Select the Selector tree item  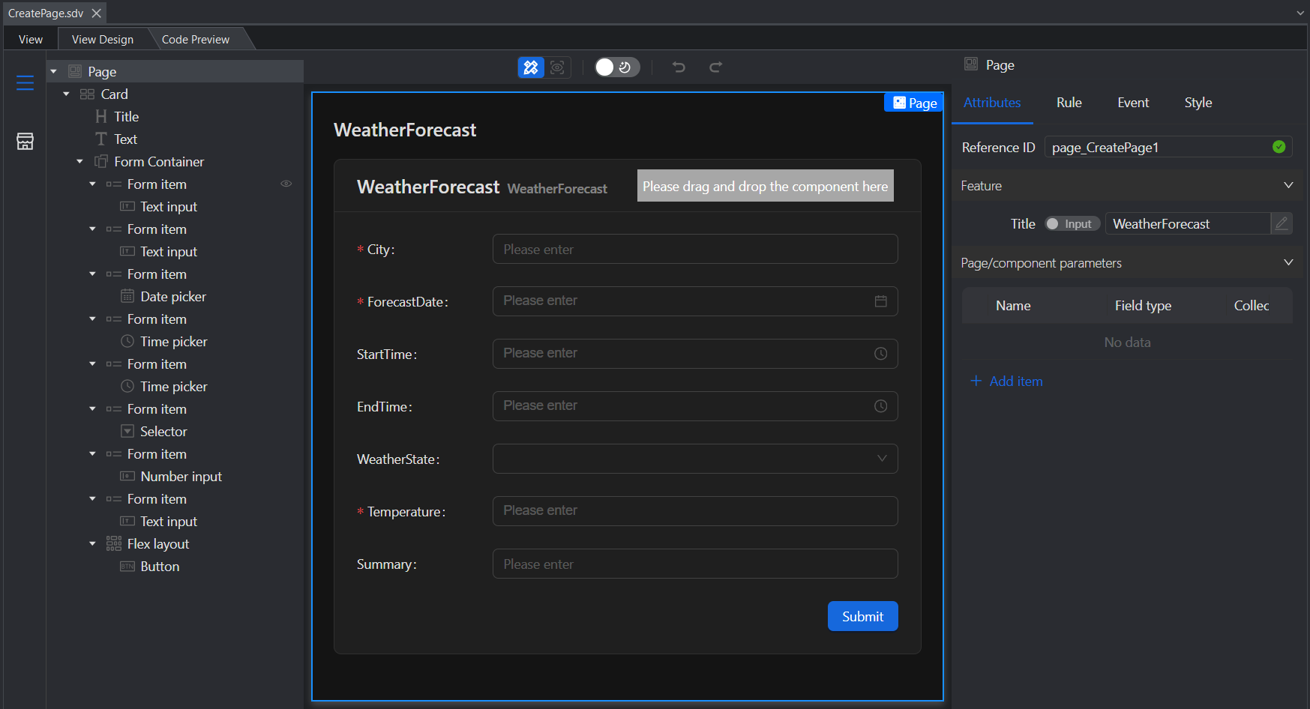163,432
